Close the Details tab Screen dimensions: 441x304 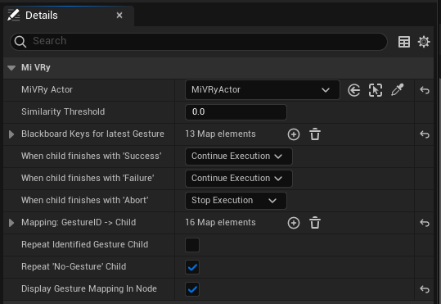[x=119, y=16]
